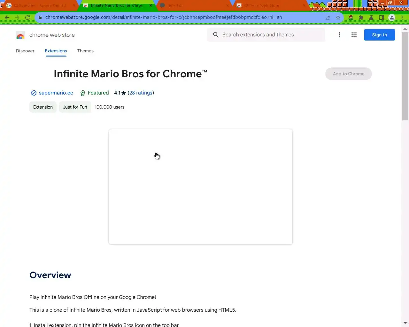409x327 pixels.
Task: Reload the page with the refresh icon
Action: click(27, 18)
